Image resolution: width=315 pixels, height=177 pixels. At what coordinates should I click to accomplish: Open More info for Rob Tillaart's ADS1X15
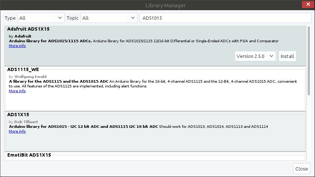pos(17,131)
